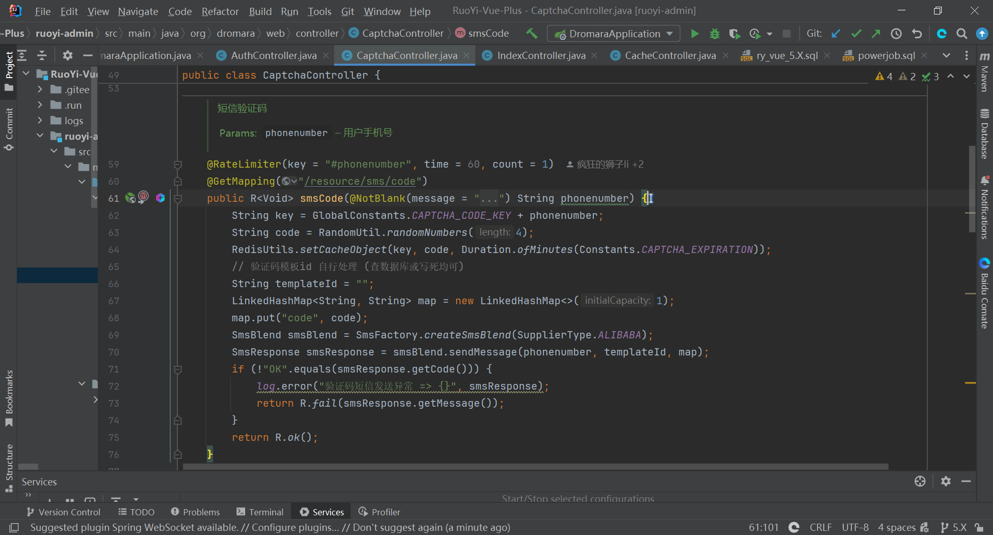Click Git Commit checkmark icon
The image size is (993, 535).
856,34
